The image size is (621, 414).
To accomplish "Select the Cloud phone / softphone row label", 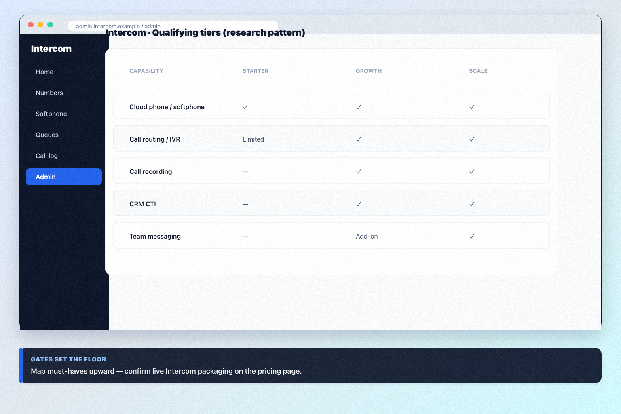I will coord(167,107).
